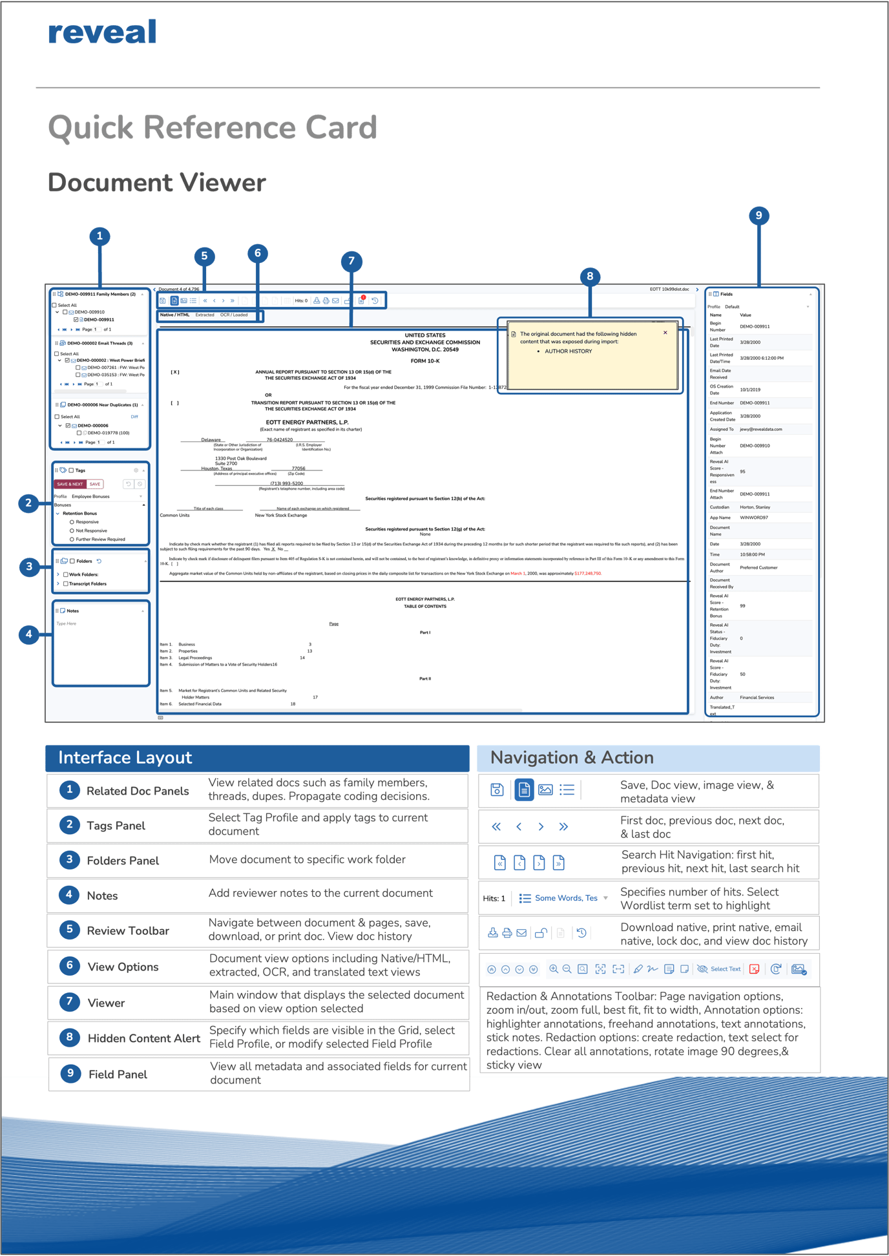Uncheck DEMO-000002 : West Power Briefi
This screenshot has height=1256, width=889.
point(67,361)
